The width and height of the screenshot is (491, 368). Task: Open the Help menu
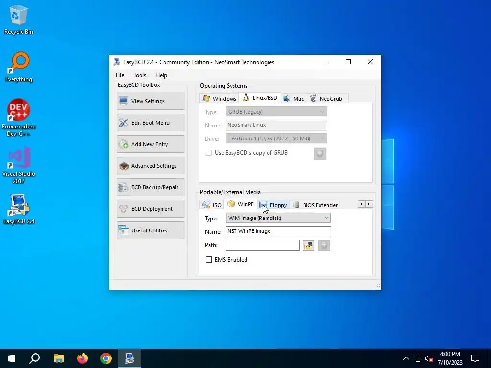coord(161,75)
